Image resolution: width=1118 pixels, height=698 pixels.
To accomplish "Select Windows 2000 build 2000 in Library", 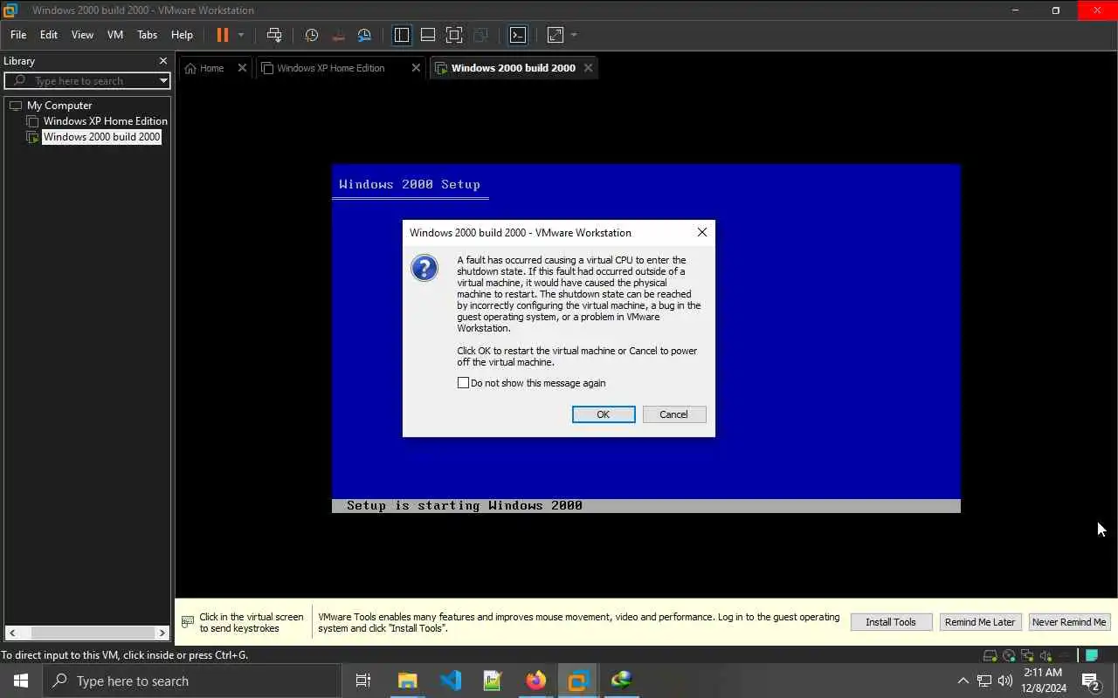I will click(101, 137).
